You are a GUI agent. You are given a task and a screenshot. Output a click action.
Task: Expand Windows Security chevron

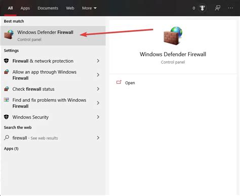(x=98, y=117)
